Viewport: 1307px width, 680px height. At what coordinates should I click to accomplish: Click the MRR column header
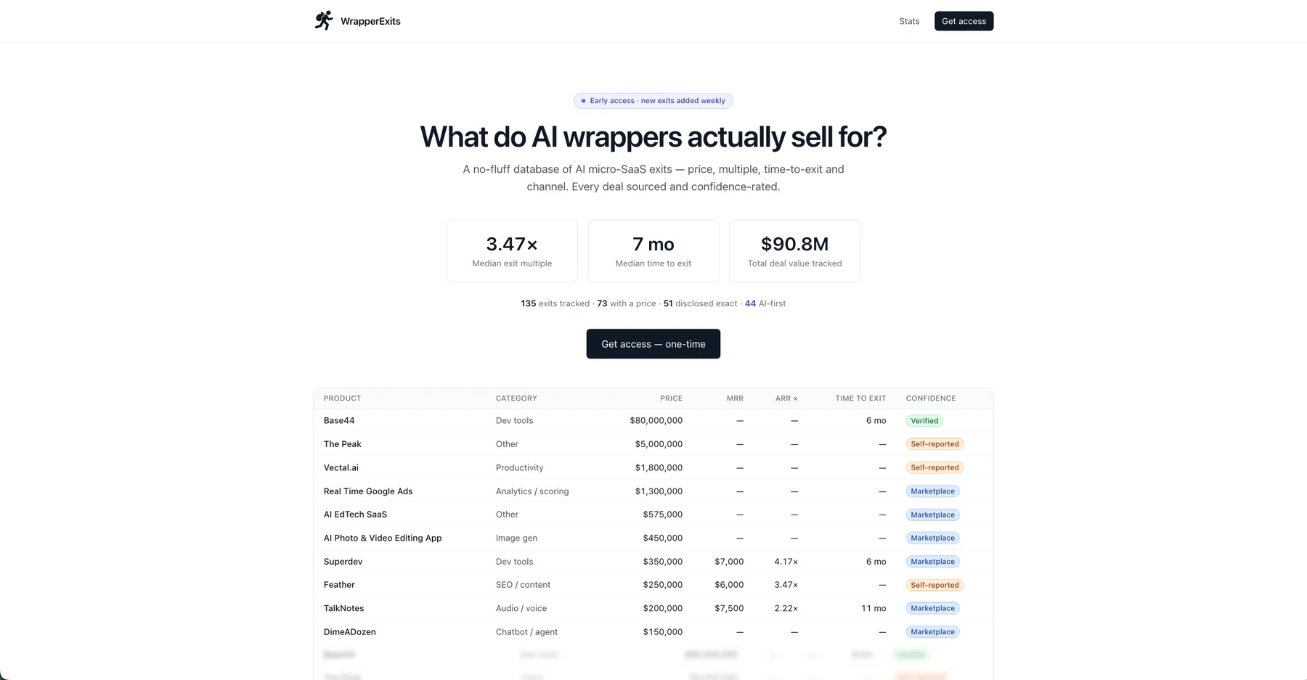coord(735,398)
